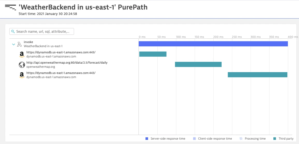Click the Third party legend swatch

click(x=275, y=139)
